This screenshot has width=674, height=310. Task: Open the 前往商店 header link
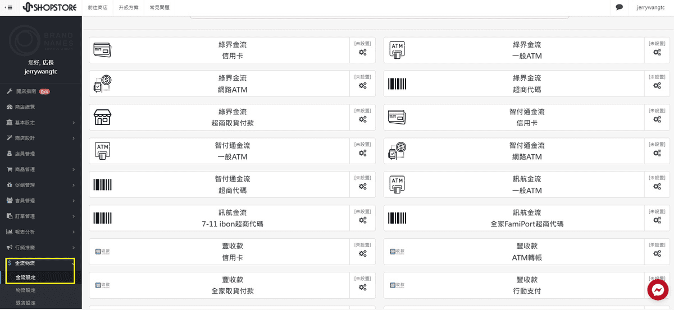[98, 7]
